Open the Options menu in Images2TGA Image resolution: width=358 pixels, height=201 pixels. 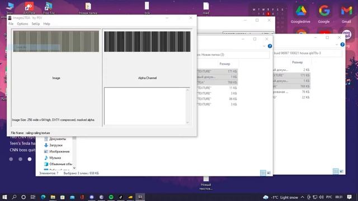coord(22,23)
